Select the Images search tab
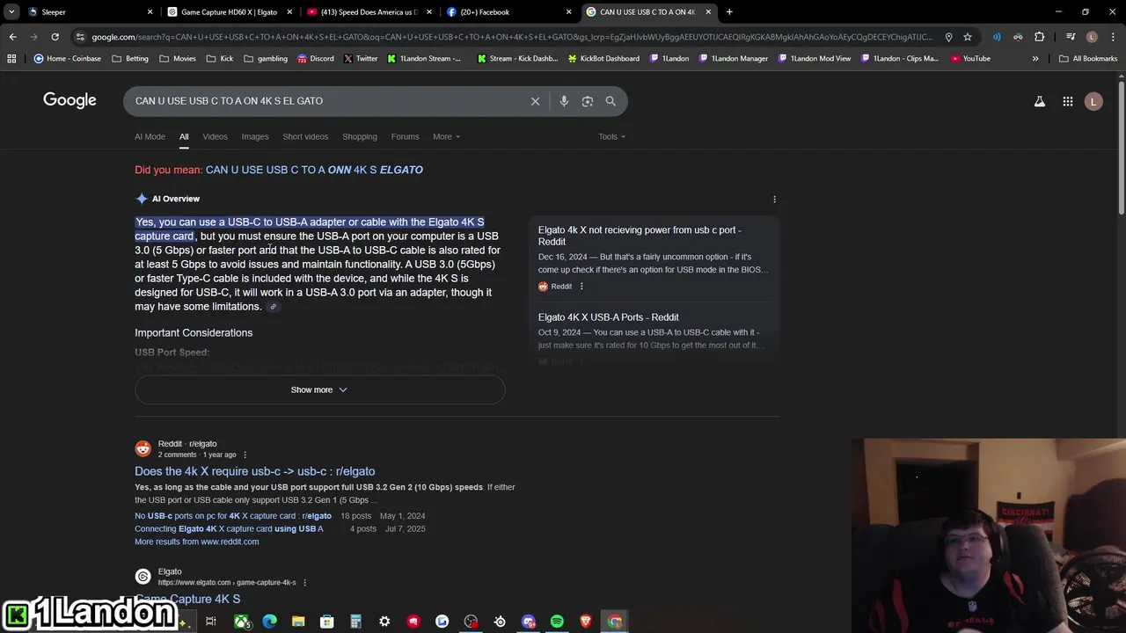 pos(255,136)
